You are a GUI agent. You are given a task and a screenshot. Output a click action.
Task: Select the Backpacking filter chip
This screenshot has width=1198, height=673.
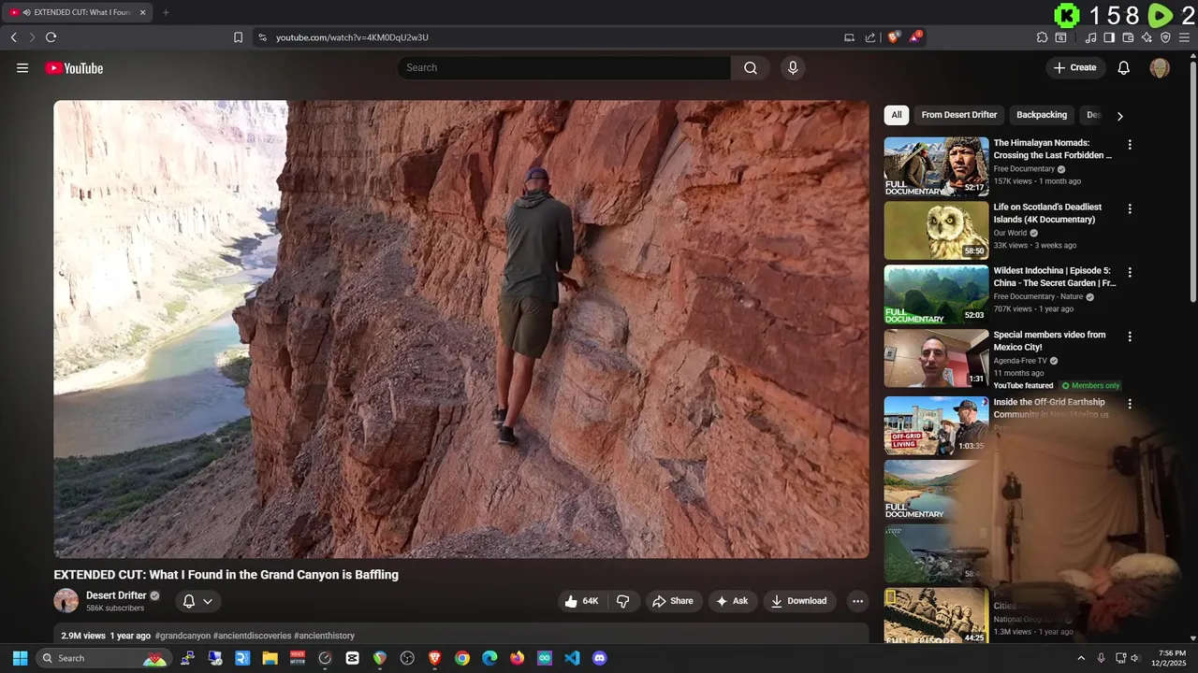tap(1042, 115)
